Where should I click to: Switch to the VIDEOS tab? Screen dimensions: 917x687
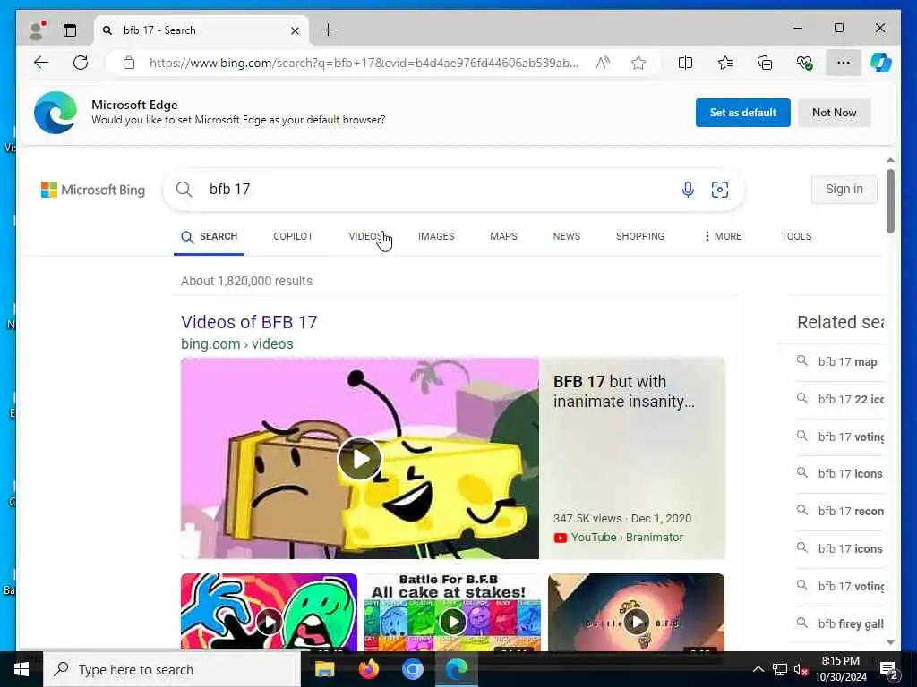(366, 236)
